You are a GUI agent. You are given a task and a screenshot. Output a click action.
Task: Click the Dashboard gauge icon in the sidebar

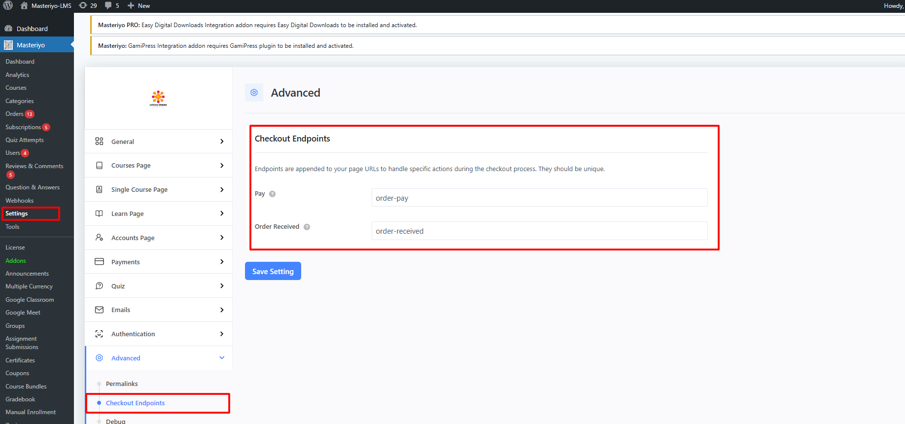pyautogui.click(x=8, y=29)
